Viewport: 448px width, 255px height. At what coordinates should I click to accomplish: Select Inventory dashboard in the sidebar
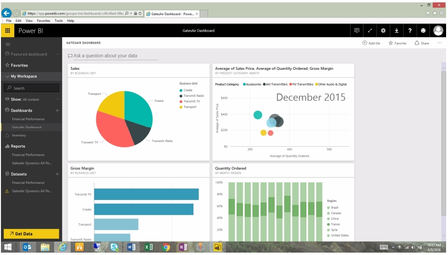tap(19, 135)
